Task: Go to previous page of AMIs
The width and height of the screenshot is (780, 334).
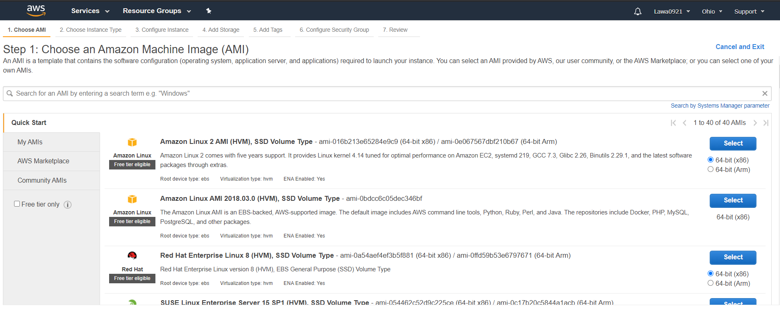Action: [x=685, y=123]
